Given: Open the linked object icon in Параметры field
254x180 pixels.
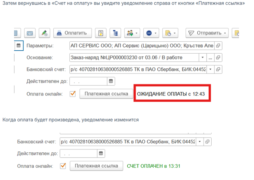Looking at the screenshot, I should 218,45.
